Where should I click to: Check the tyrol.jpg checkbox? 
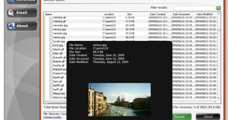pyautogui.click(x=51, y=45)
